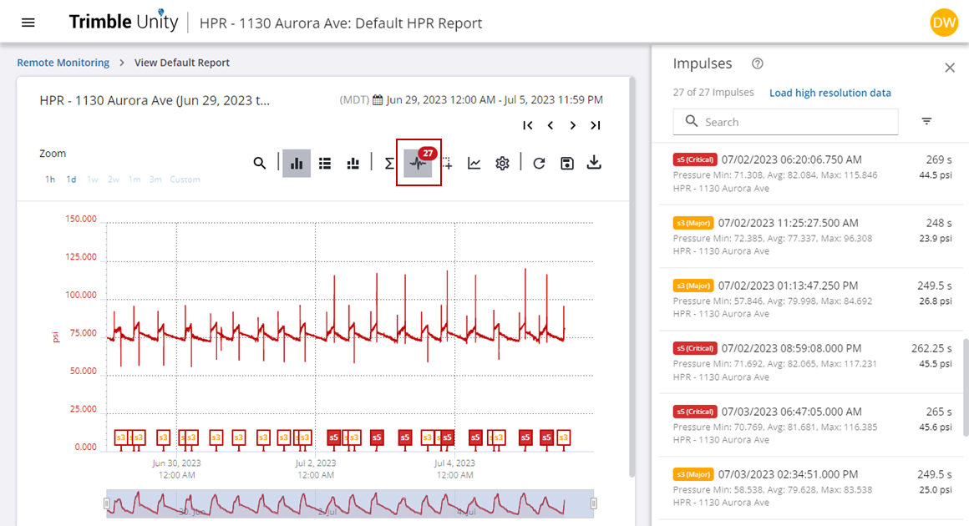The width and height of the screenshot is (969, 526).
Task: Click the Impulses waveform icon
Action: 418,163
